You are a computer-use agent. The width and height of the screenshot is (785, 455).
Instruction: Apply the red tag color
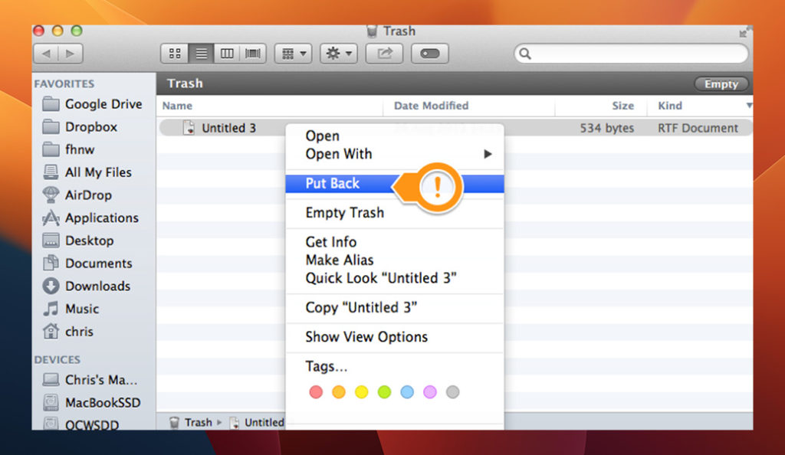[x=316, y=392]
